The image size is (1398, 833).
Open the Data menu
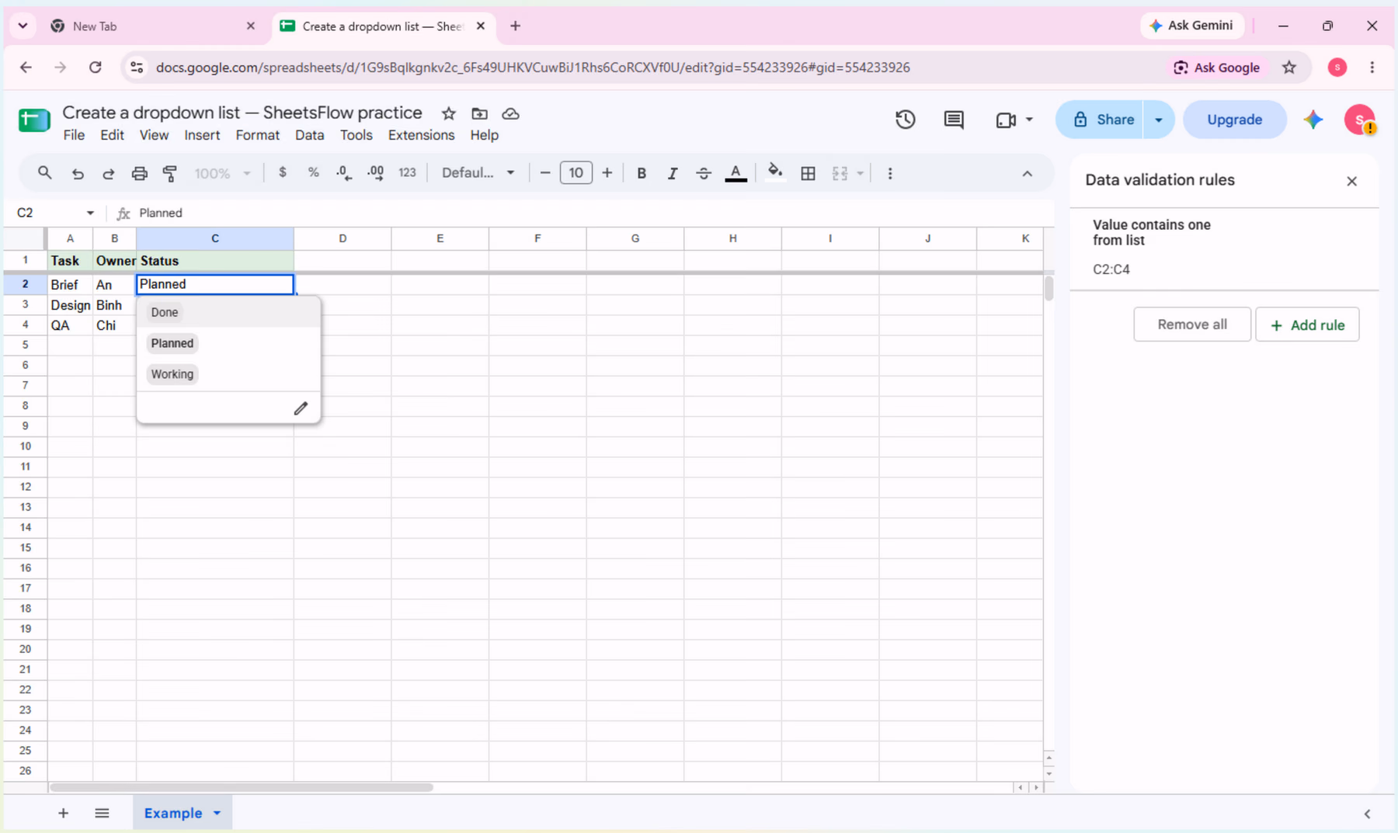click(309, 135)
